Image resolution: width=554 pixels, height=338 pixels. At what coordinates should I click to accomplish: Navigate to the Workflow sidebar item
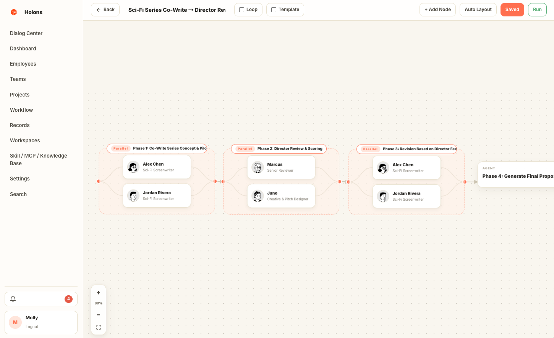coord(21,110)
